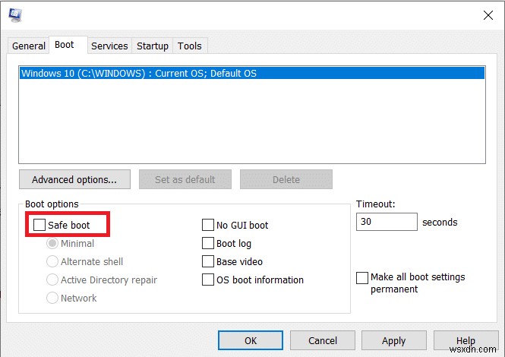The width and height of the screenshot is (505, 357).
Task: Click the System Configuration title bar icon
Action: 16,14
